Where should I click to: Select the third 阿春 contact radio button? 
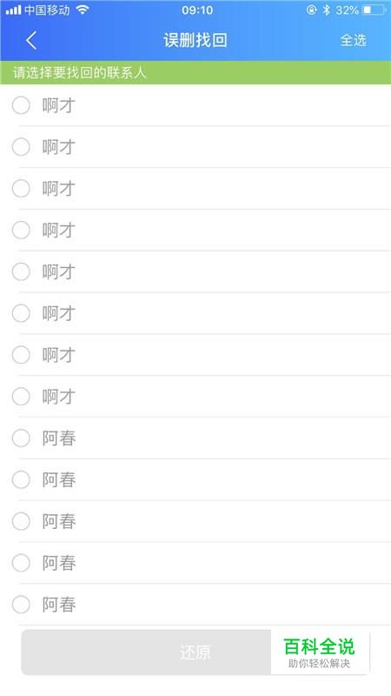[x=21, y=521]
